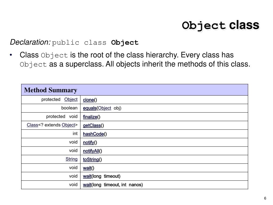
Task: Click the Object link after 'extends'
Action: pos(68,125)
